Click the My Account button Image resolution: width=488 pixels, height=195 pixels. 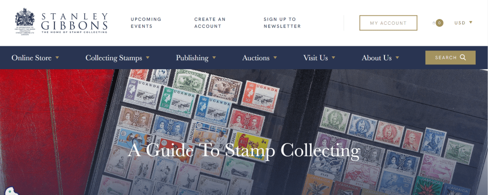coord(388,23)
